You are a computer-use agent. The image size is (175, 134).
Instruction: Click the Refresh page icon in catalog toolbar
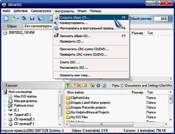coord(104,85)
